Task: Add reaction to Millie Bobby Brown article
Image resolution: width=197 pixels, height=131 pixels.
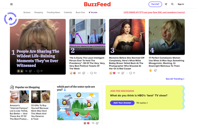Action: point(123,73)
